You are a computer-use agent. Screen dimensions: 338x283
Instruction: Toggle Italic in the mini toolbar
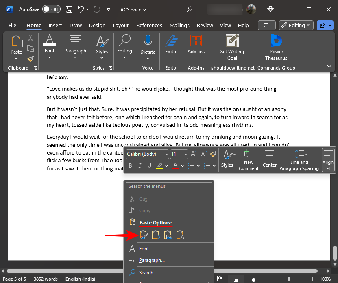(140, 165)
